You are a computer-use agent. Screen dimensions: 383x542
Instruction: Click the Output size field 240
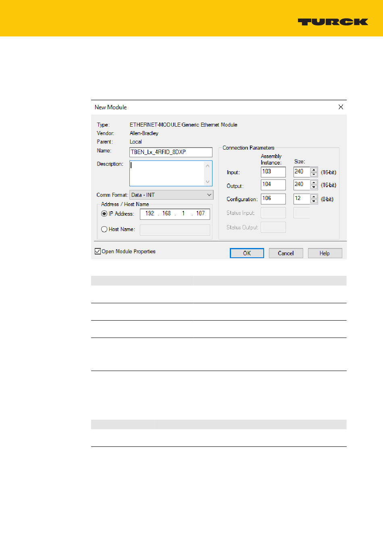point(302,185)
